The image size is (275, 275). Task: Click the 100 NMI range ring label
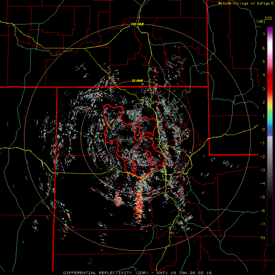137,24
